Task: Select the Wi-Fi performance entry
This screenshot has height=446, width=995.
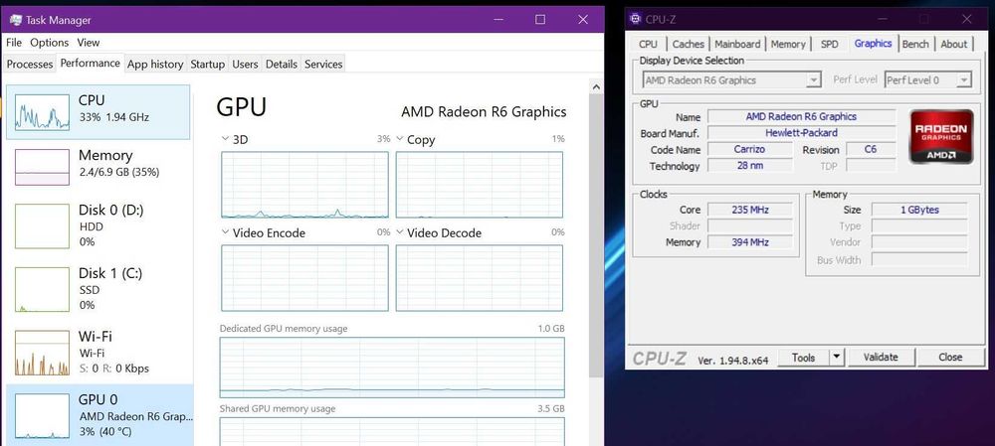Action: click(x=99, y=353)
